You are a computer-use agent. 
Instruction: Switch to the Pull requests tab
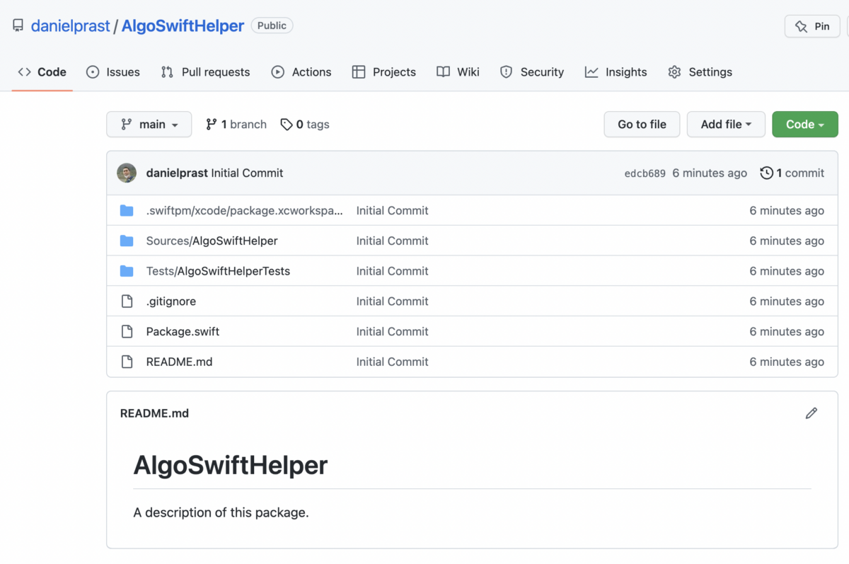205,72
